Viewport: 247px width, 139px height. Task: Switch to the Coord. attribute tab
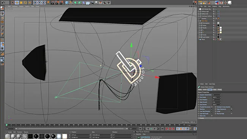coord(205,90)
